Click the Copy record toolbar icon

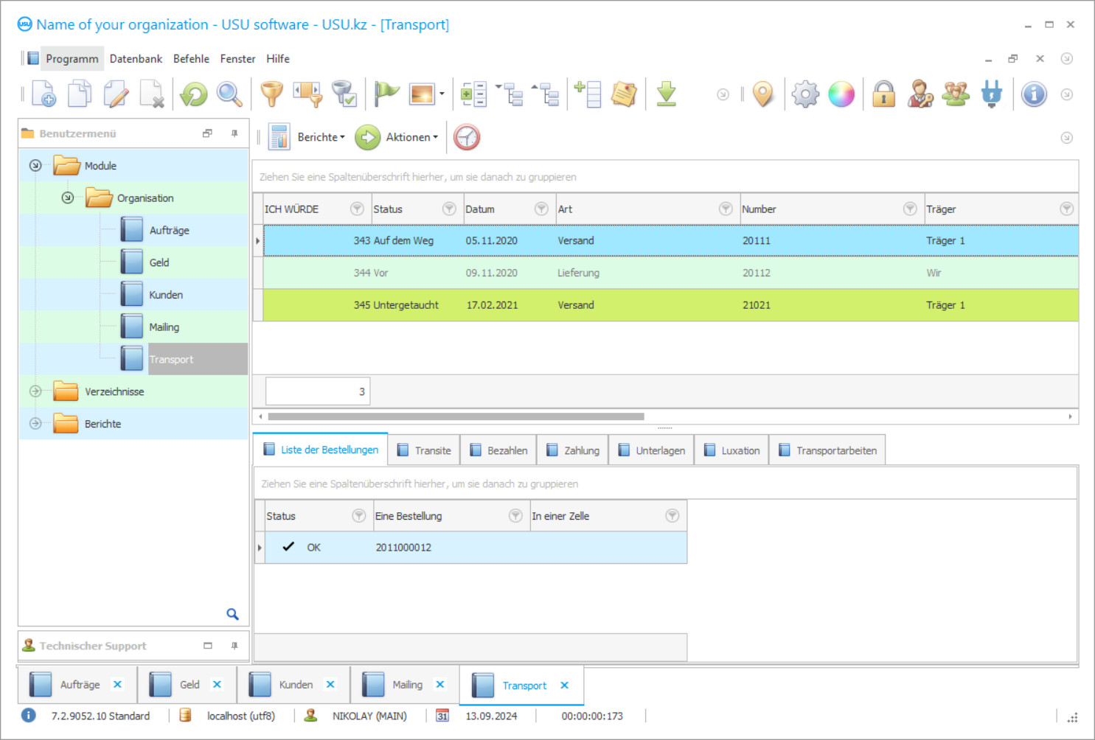80,94
